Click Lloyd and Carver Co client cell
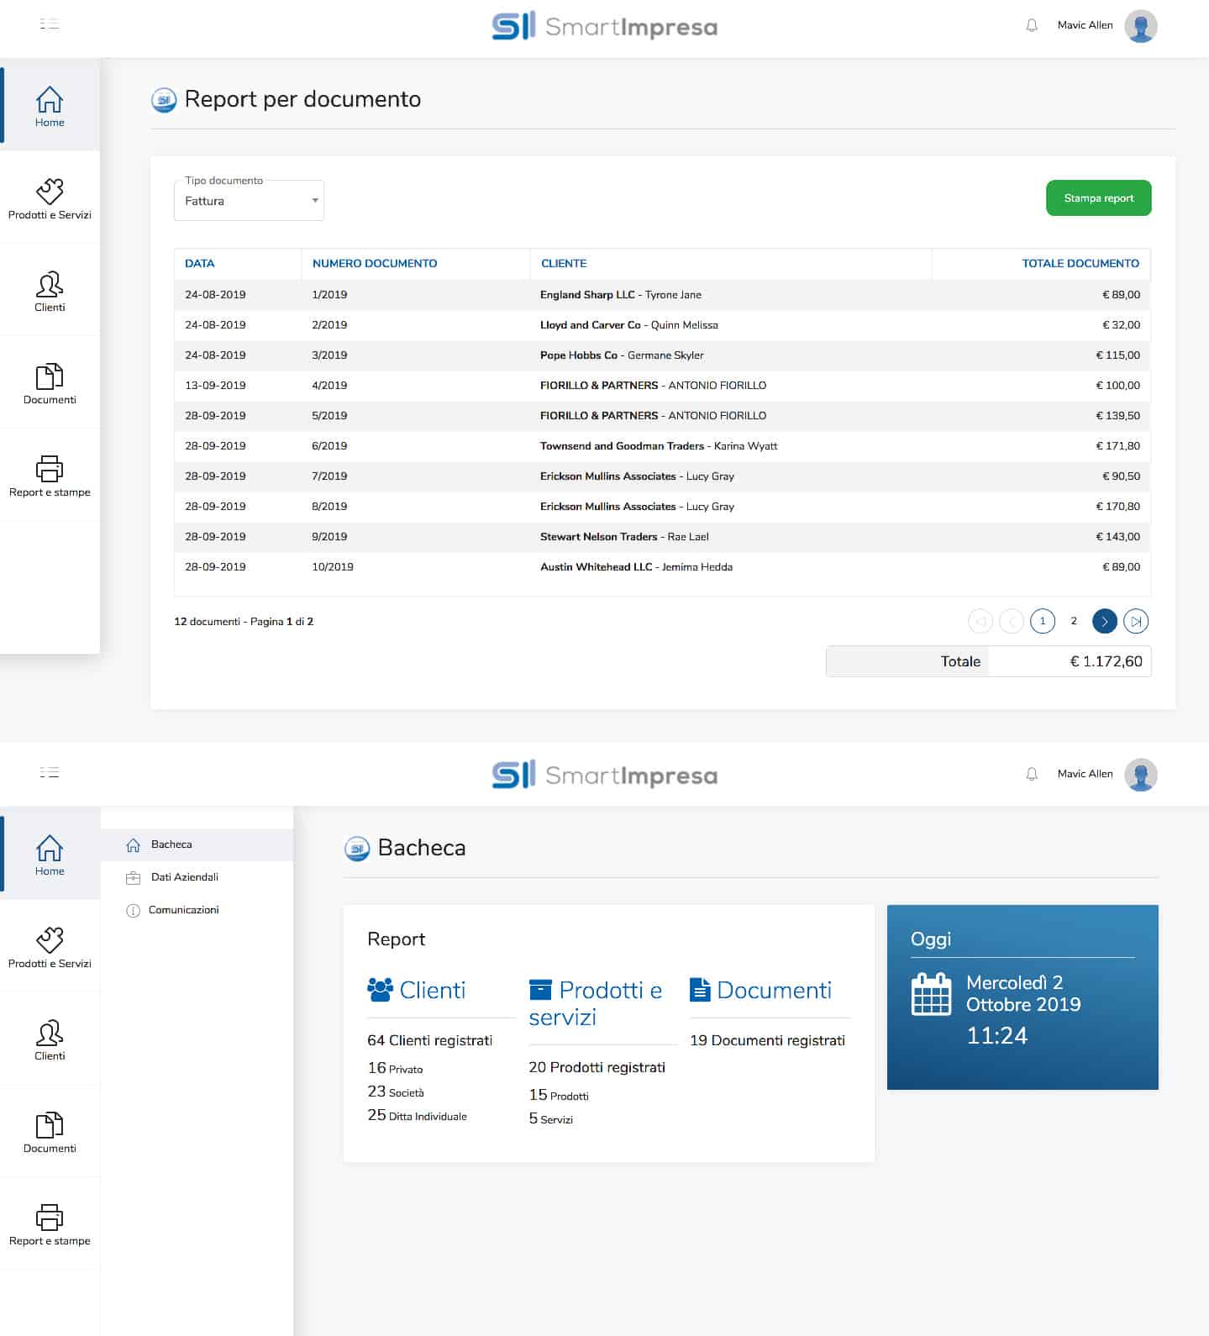The width and height of the screenshot is (1209, 1336). tap(629, 325)
